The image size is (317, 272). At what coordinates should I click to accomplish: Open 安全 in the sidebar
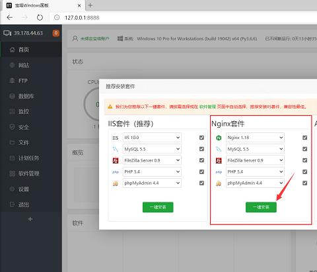pyautogui.click(x=31, y=127)
